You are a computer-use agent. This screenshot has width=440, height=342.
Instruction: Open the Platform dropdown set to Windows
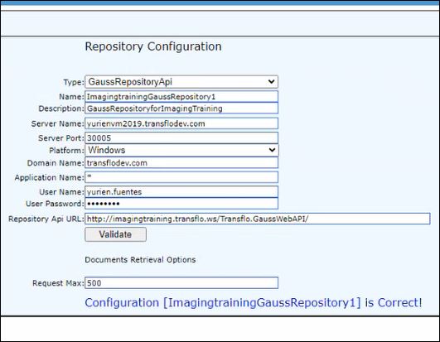pyautogui.click(x=181, y=150)
